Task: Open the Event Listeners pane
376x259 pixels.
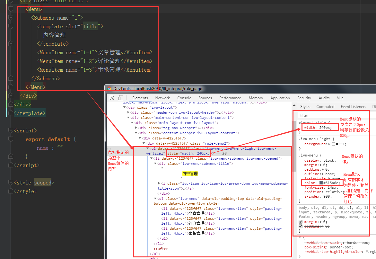Action: click(x=353, y=107)
